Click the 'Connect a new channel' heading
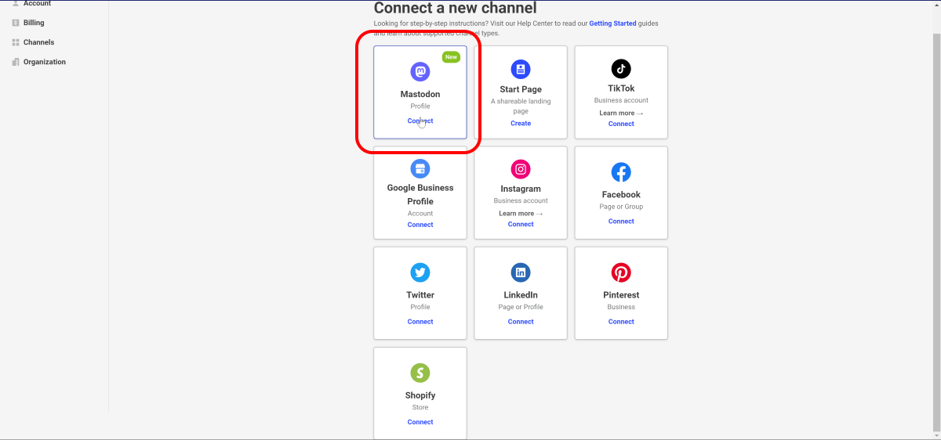Image resolution: width=941 pixels, height=440 pixels. [455, 8]
